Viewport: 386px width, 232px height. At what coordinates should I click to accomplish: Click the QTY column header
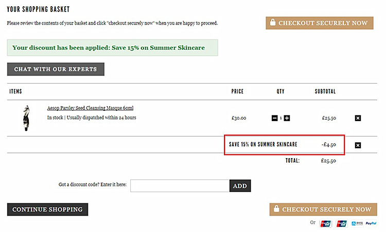point(280,91)
